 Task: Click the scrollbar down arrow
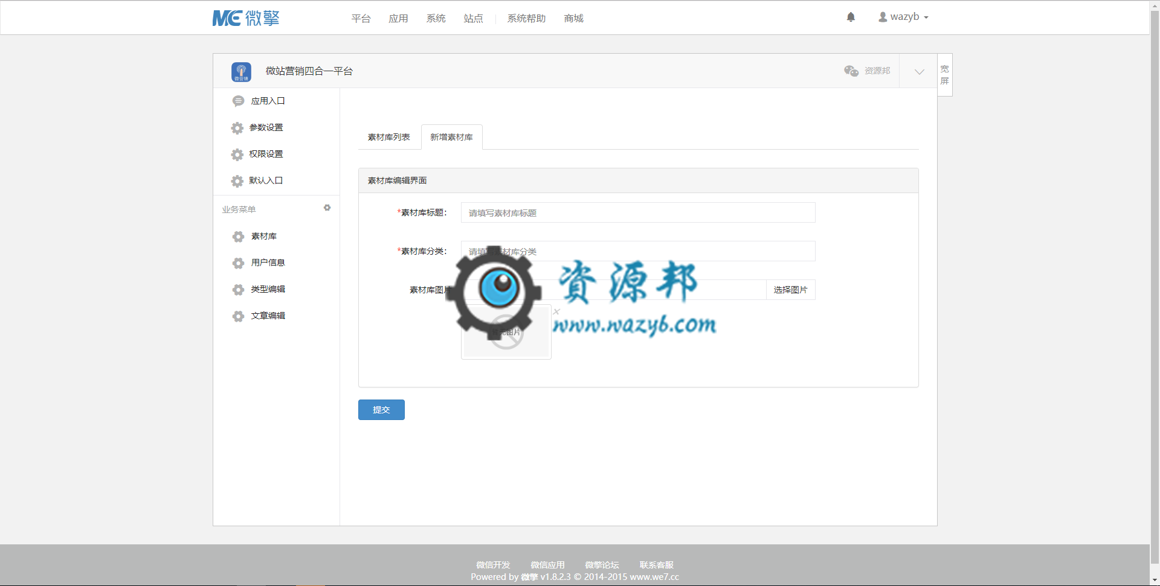(1155, 581)
